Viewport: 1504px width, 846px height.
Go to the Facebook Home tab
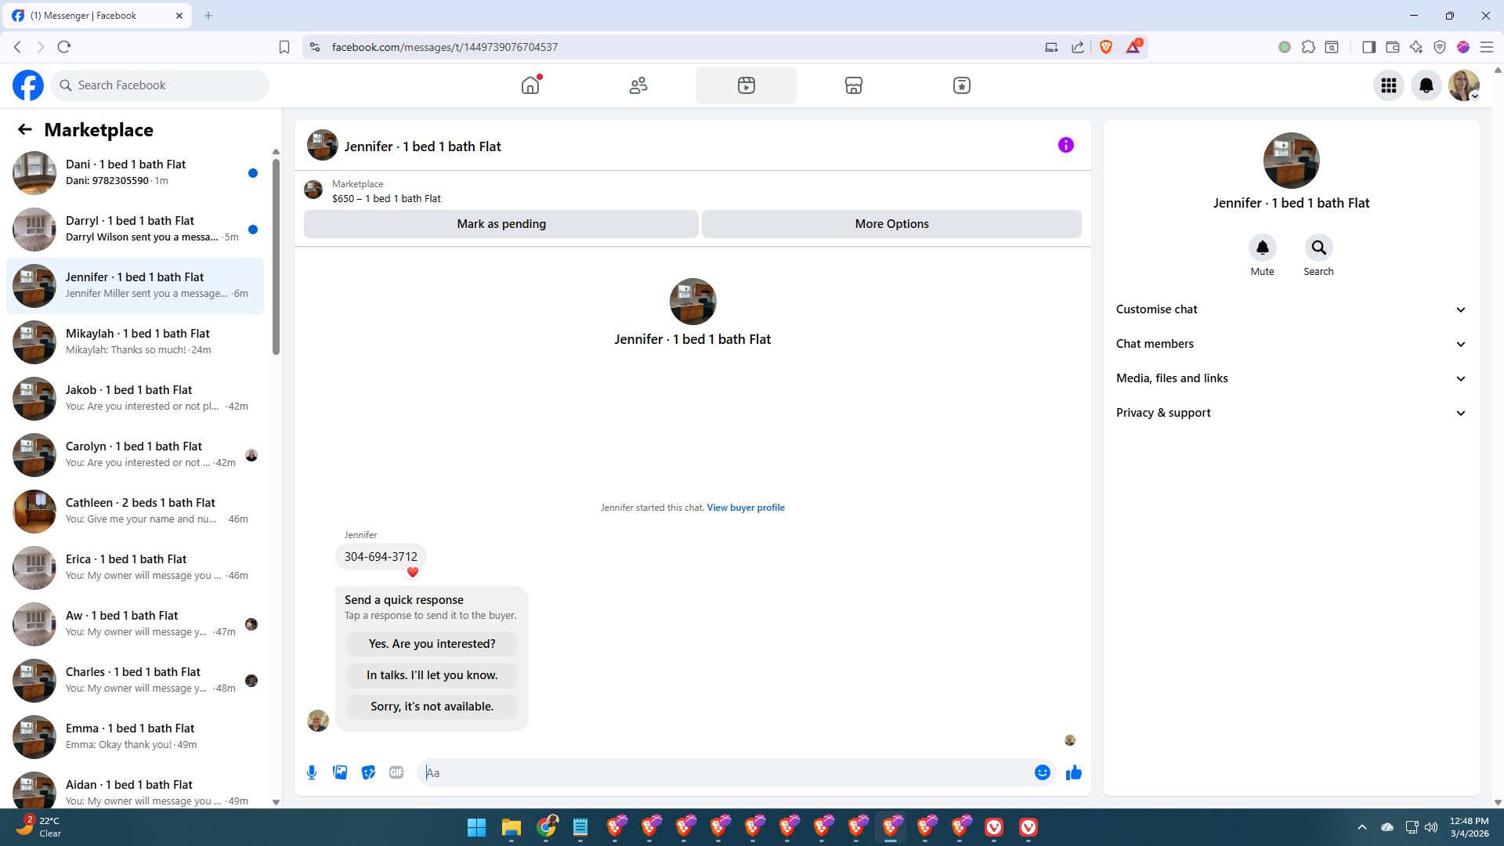pos(530,85)
